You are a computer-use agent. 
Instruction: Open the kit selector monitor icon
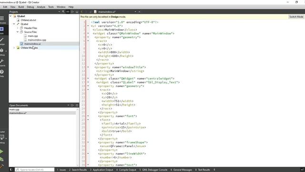[x=2, y=137]
